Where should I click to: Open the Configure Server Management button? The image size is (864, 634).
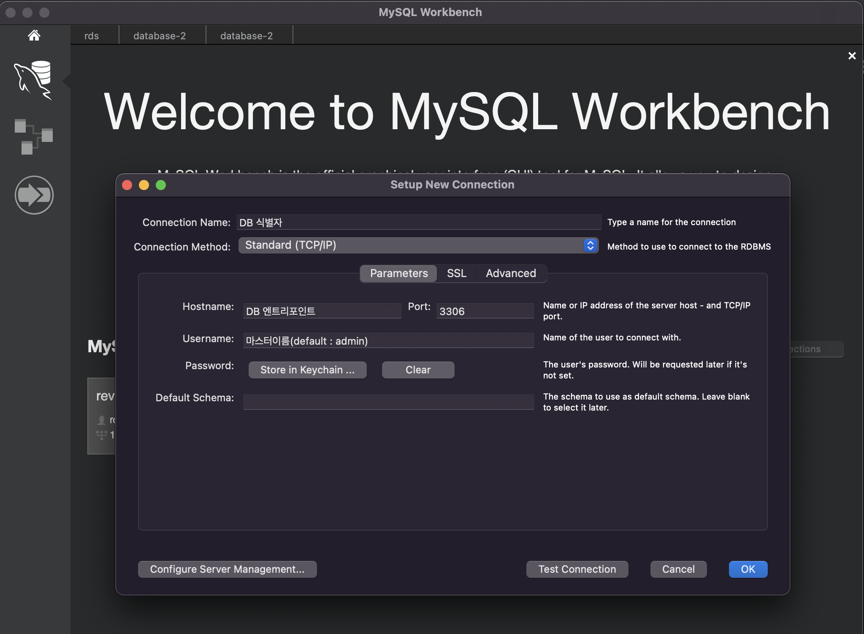227,569
